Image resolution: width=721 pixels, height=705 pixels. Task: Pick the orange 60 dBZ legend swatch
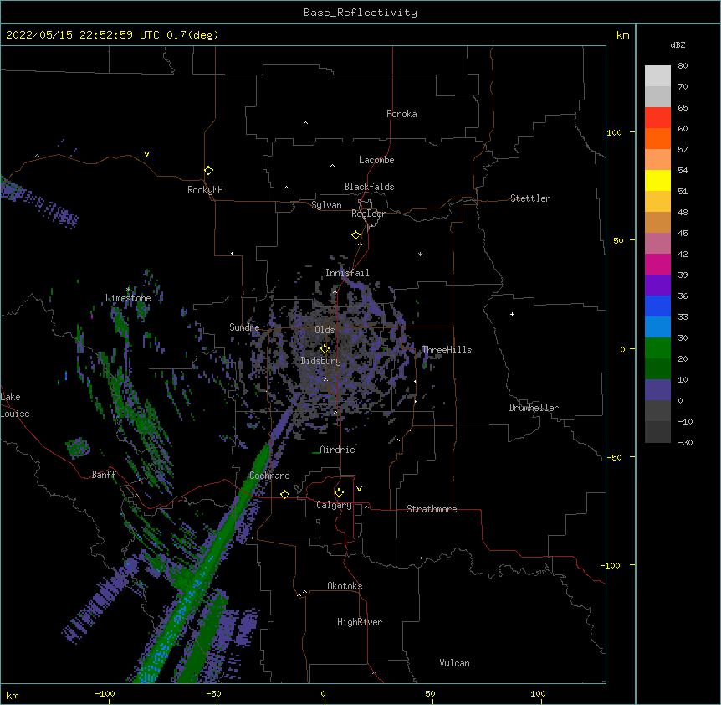point(657,138)
